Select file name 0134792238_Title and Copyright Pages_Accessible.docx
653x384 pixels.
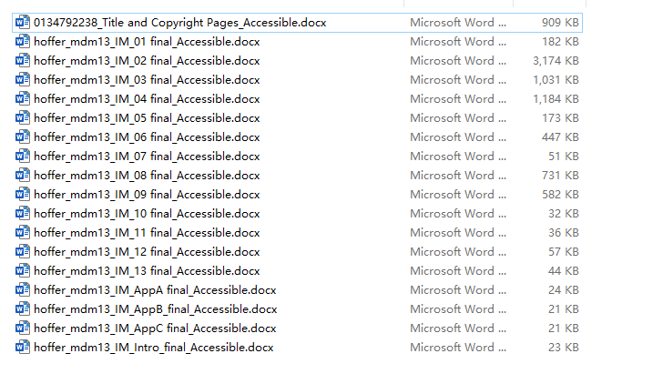click(180, 23)
